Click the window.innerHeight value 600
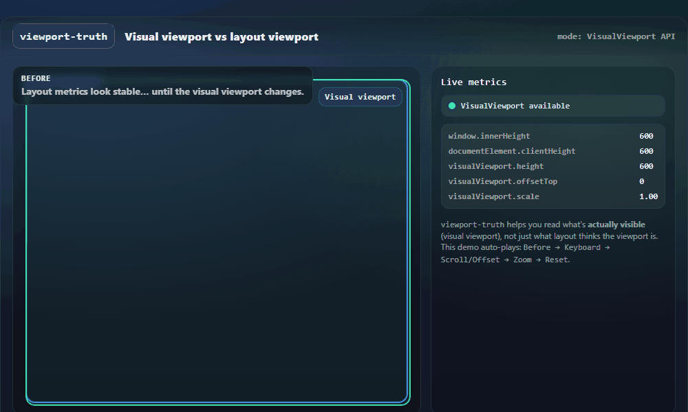 pyautogui.click(x=646, y=136)
